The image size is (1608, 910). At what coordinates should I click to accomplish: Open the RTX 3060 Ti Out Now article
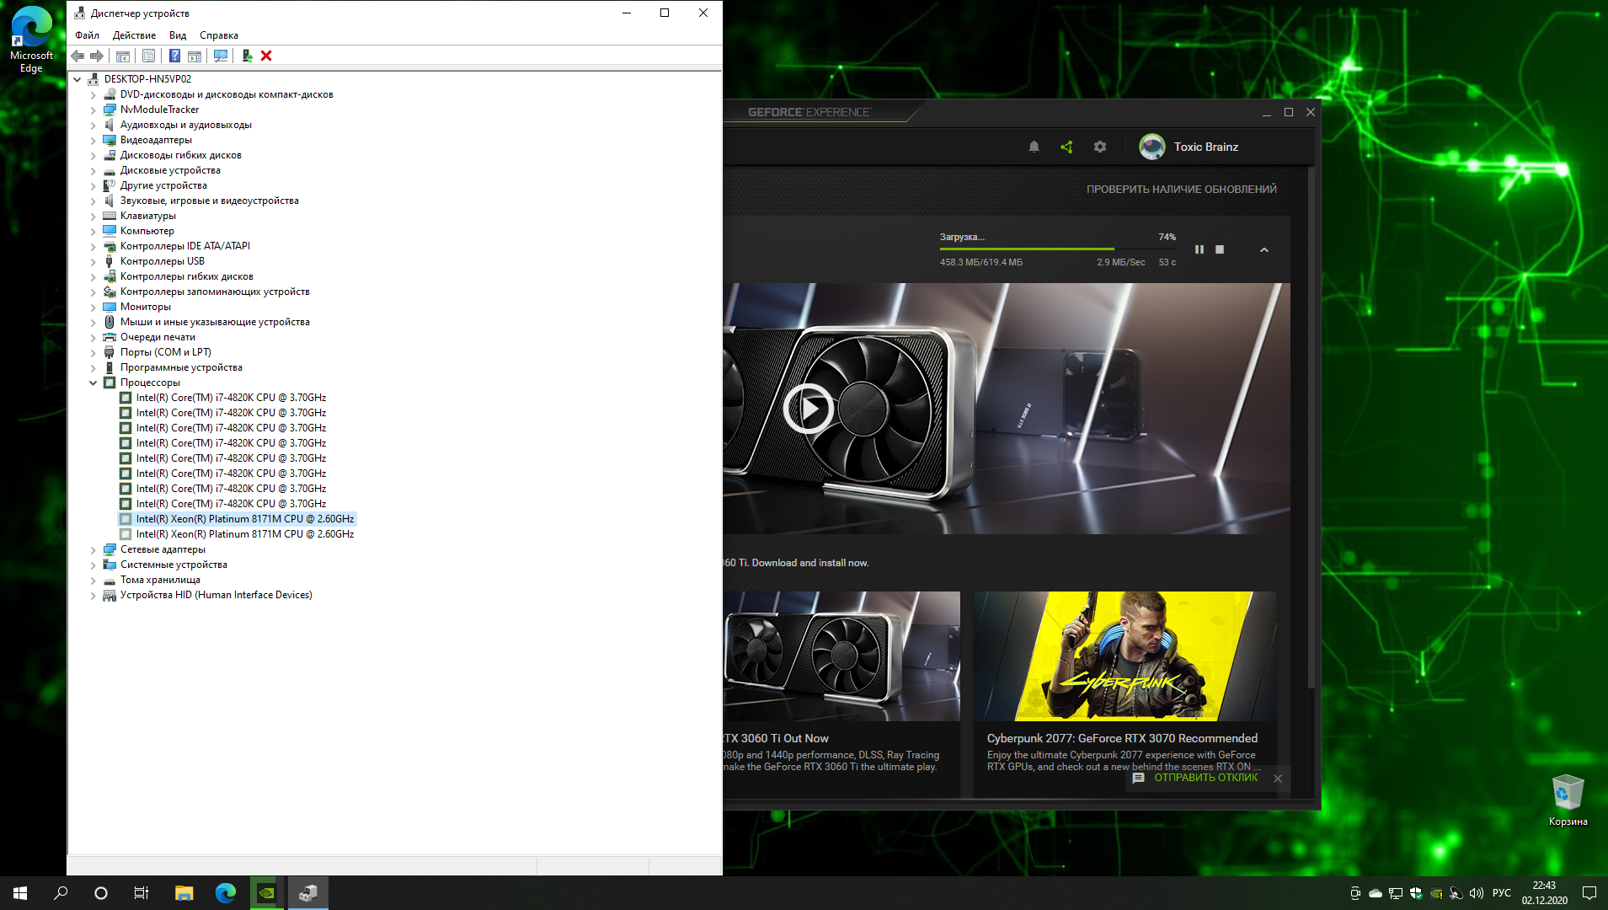click(776, 738)
